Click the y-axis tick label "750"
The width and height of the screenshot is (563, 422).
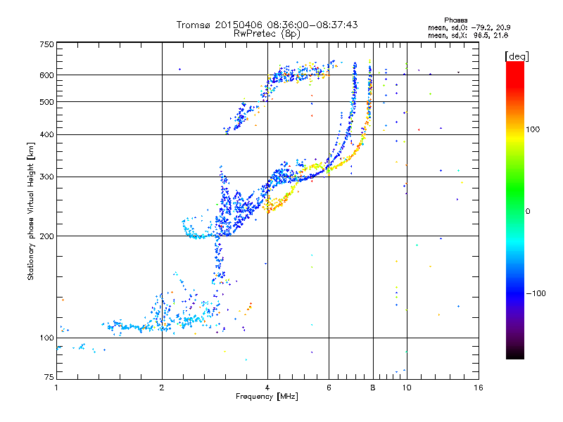[x=46, y=44]
